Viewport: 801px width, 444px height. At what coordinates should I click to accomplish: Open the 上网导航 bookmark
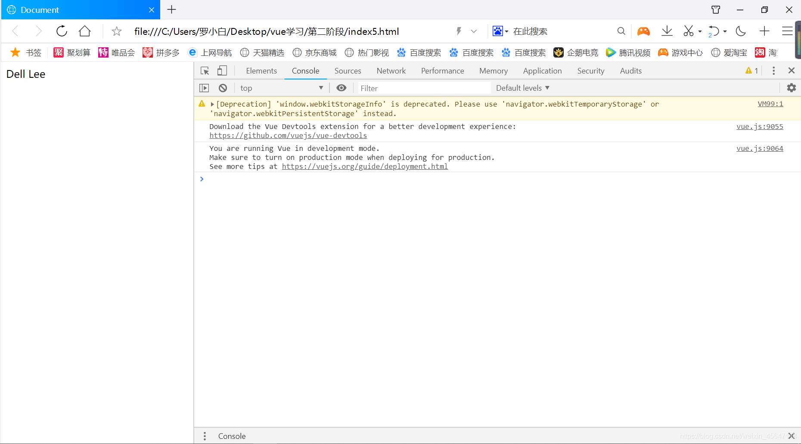pyautogui.click(x=210, y=52)
